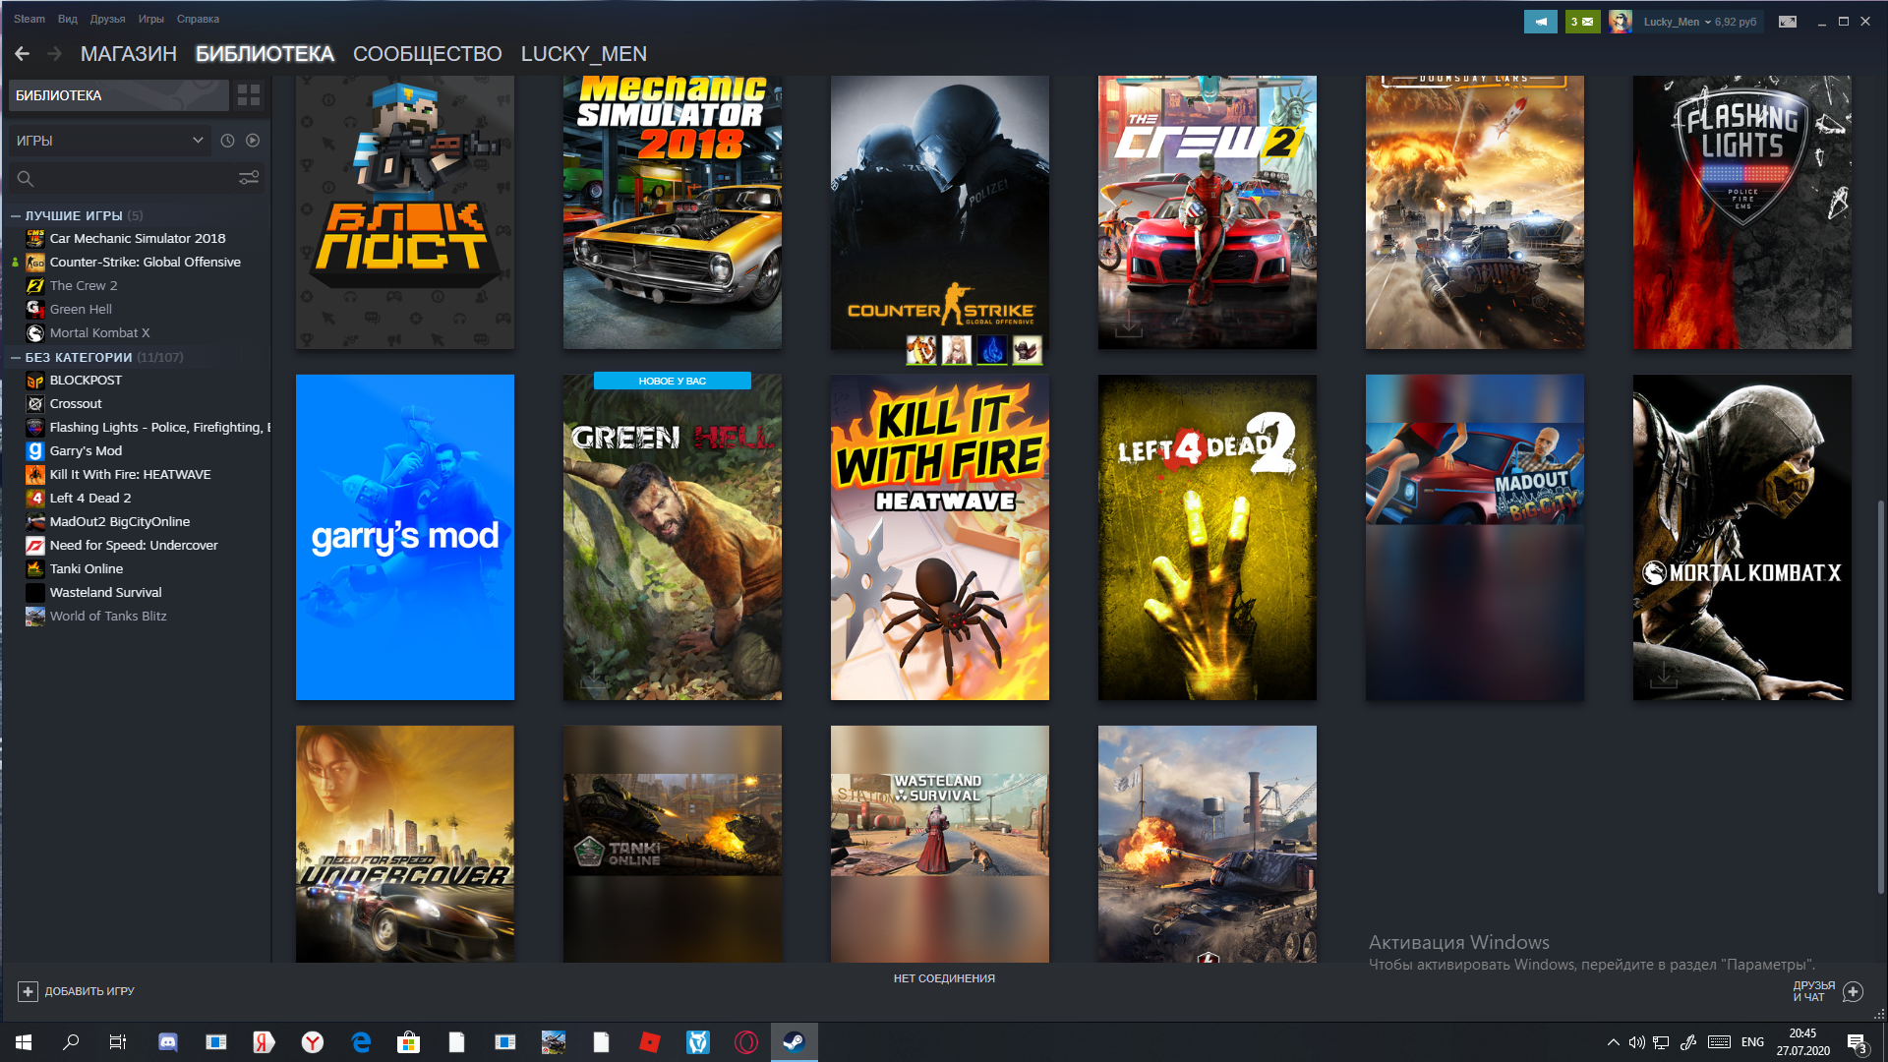1888x1062 pixels.
Task: Select Counter-Strike: Global Offensive in list
Action: (146, 262)
